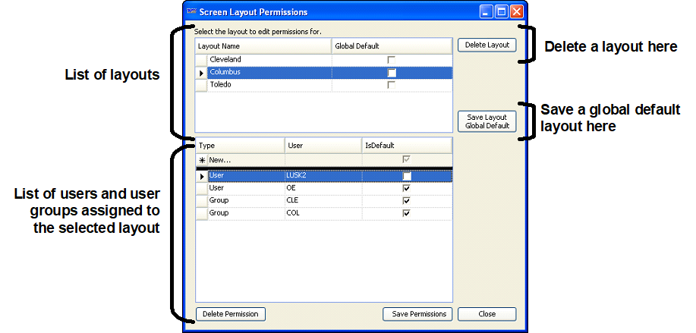Maximize the Screen Layout Permissions window
Viewport: 696px width, 333px height.
501,12
